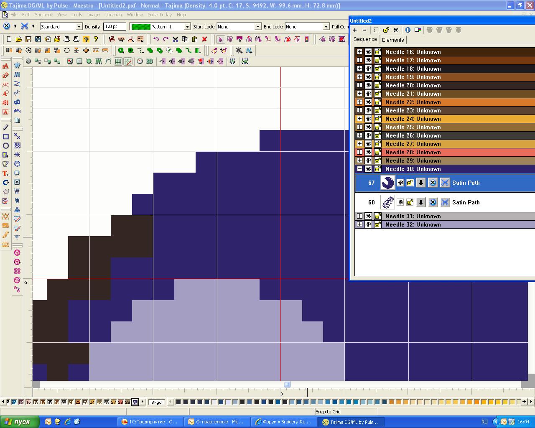The height and width of the screenshot is (428, 535).
Task: Click the Undo arrow in the toolbar
Action: [156, 39]
